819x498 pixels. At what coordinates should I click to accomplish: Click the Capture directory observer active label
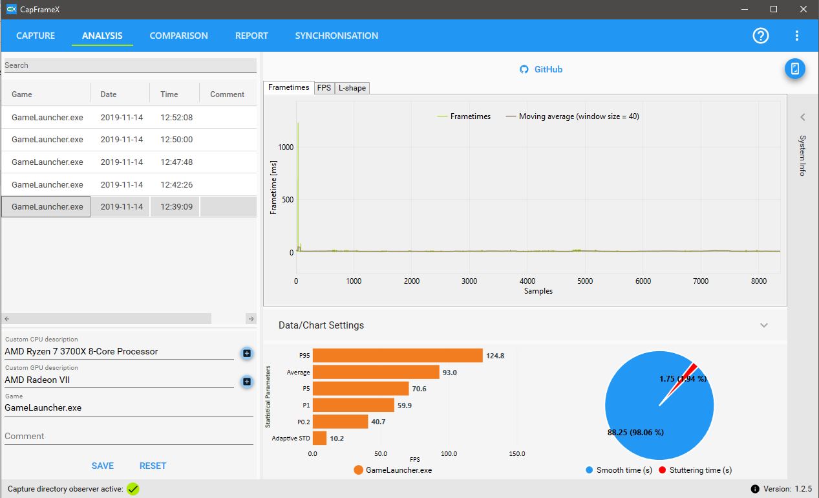[65, 490]
